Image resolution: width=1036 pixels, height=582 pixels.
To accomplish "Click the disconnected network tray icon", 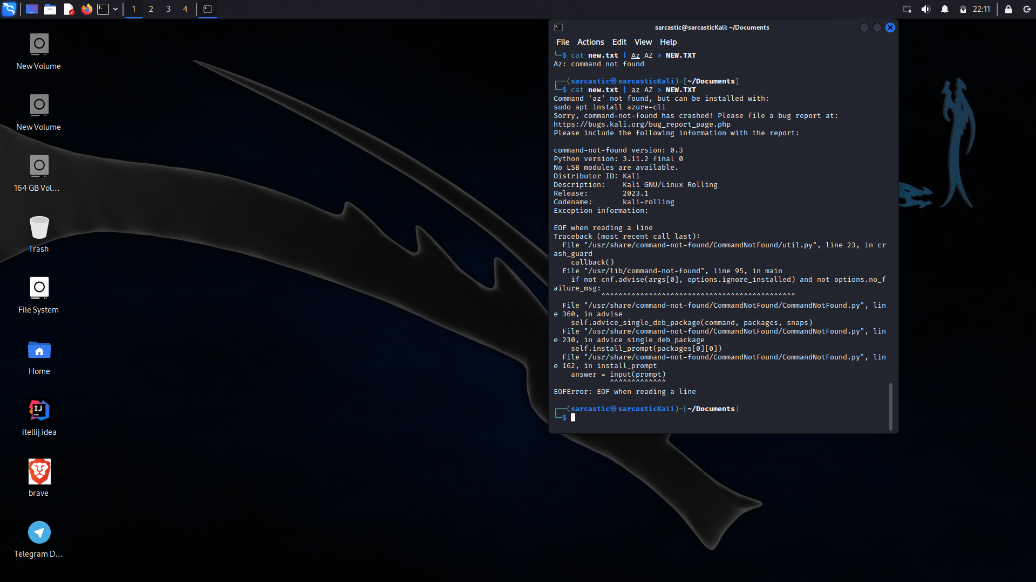I will click(x=907, y=9).
